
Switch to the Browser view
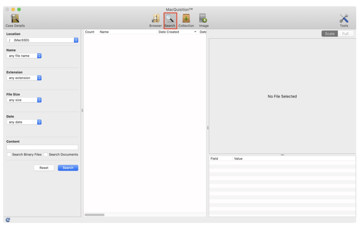(155, 21)
